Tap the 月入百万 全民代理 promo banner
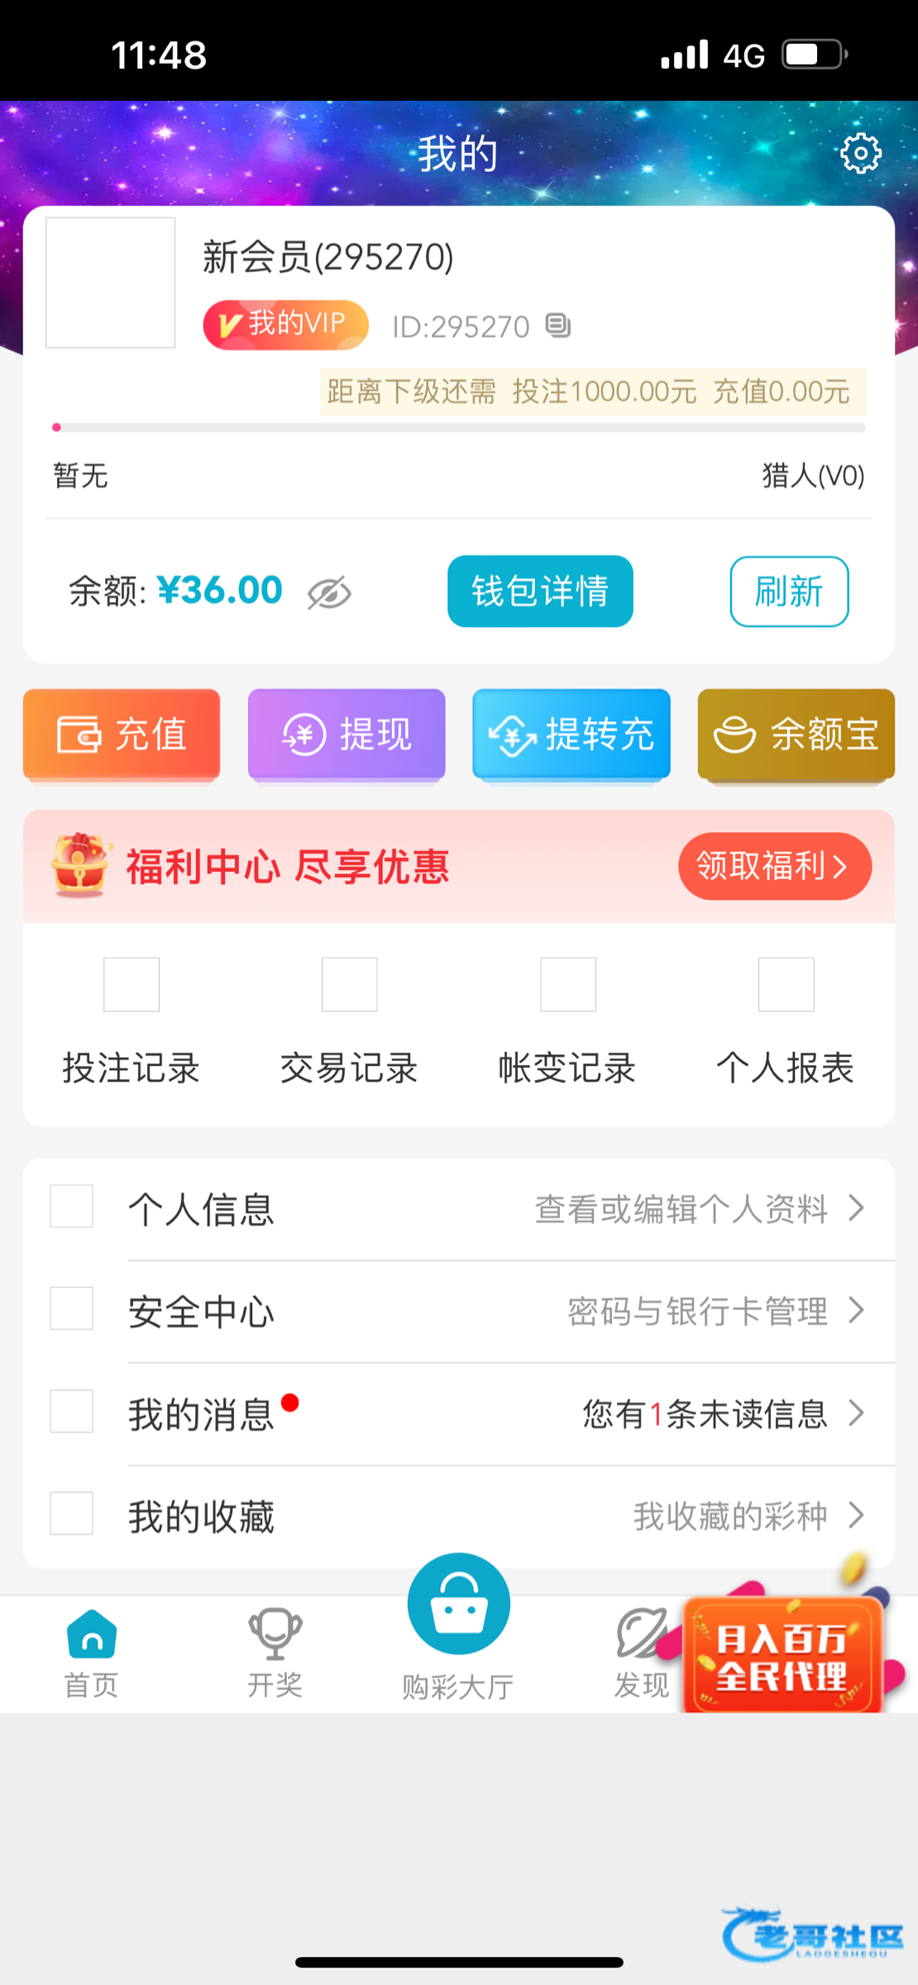The width and height of the screenshot is (918, 1985). click(x=782, y=1656)
